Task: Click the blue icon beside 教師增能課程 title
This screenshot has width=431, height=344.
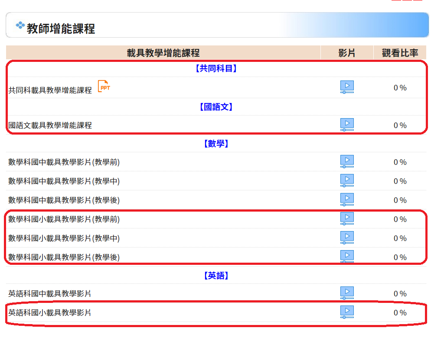Action: 20,26
